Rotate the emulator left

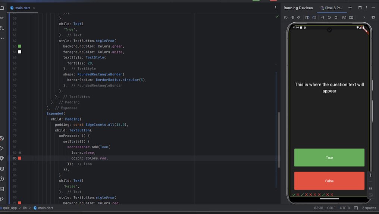click(307, 17)
